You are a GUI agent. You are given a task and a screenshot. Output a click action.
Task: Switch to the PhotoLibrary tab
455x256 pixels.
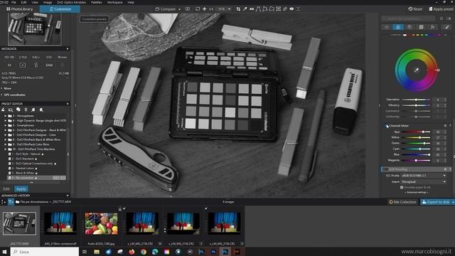(19, 9)
